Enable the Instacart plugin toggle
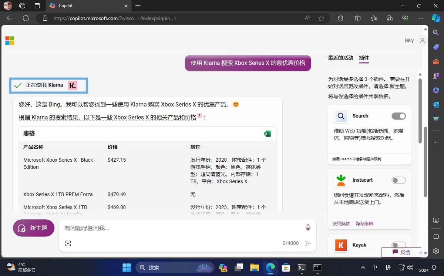 [x=398, y=180]
